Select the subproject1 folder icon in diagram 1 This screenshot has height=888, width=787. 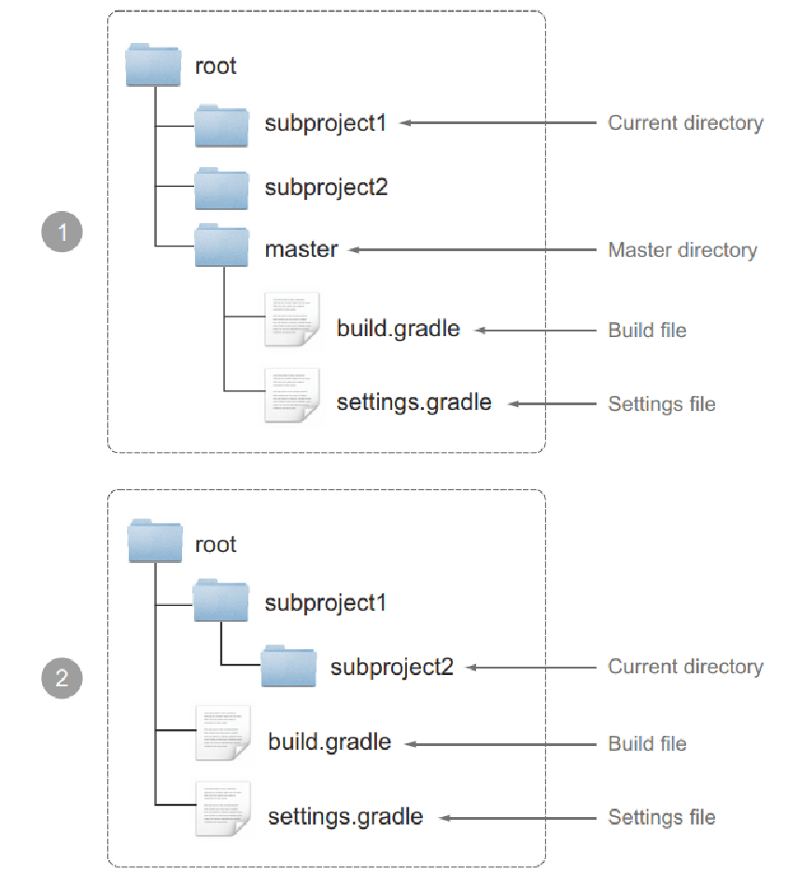(x=221, y=126)
